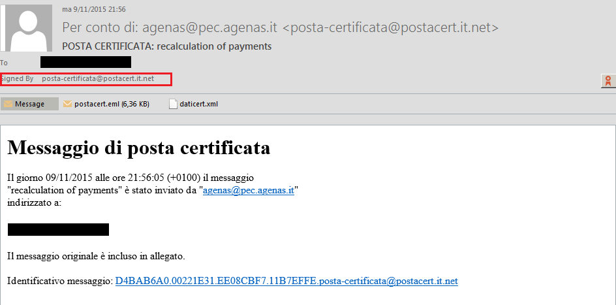Open the daticert.xml attachment
This screenshot has width=616, height=305.
pos(194,104)
